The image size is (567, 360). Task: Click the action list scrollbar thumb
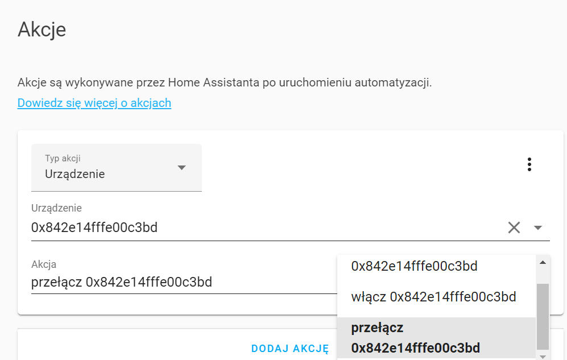pos(543,316)
